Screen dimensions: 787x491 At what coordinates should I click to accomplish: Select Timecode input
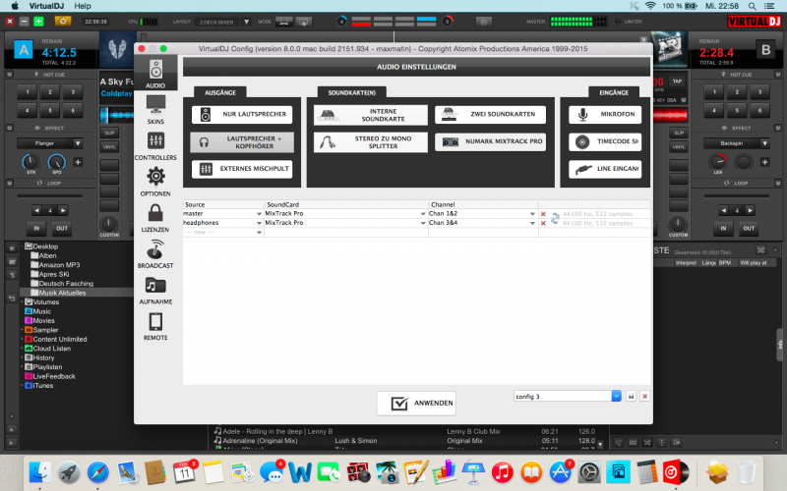[x=606, y=141]
